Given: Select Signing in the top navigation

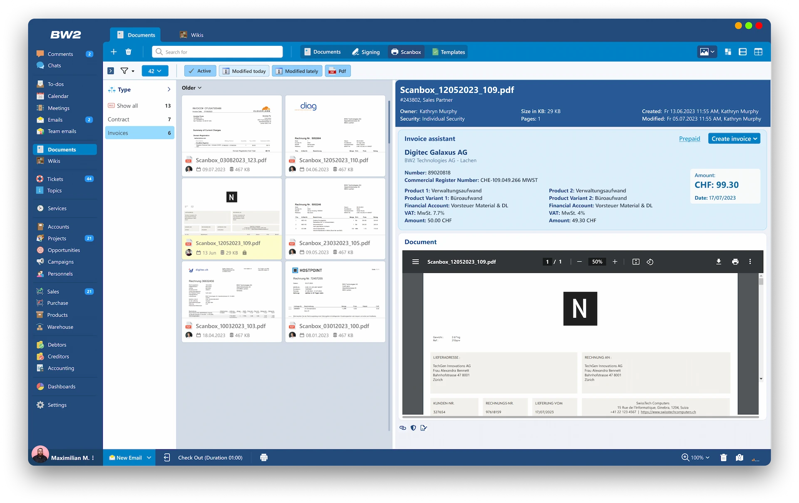Looking at the screenshot, I should pos(366,52).
